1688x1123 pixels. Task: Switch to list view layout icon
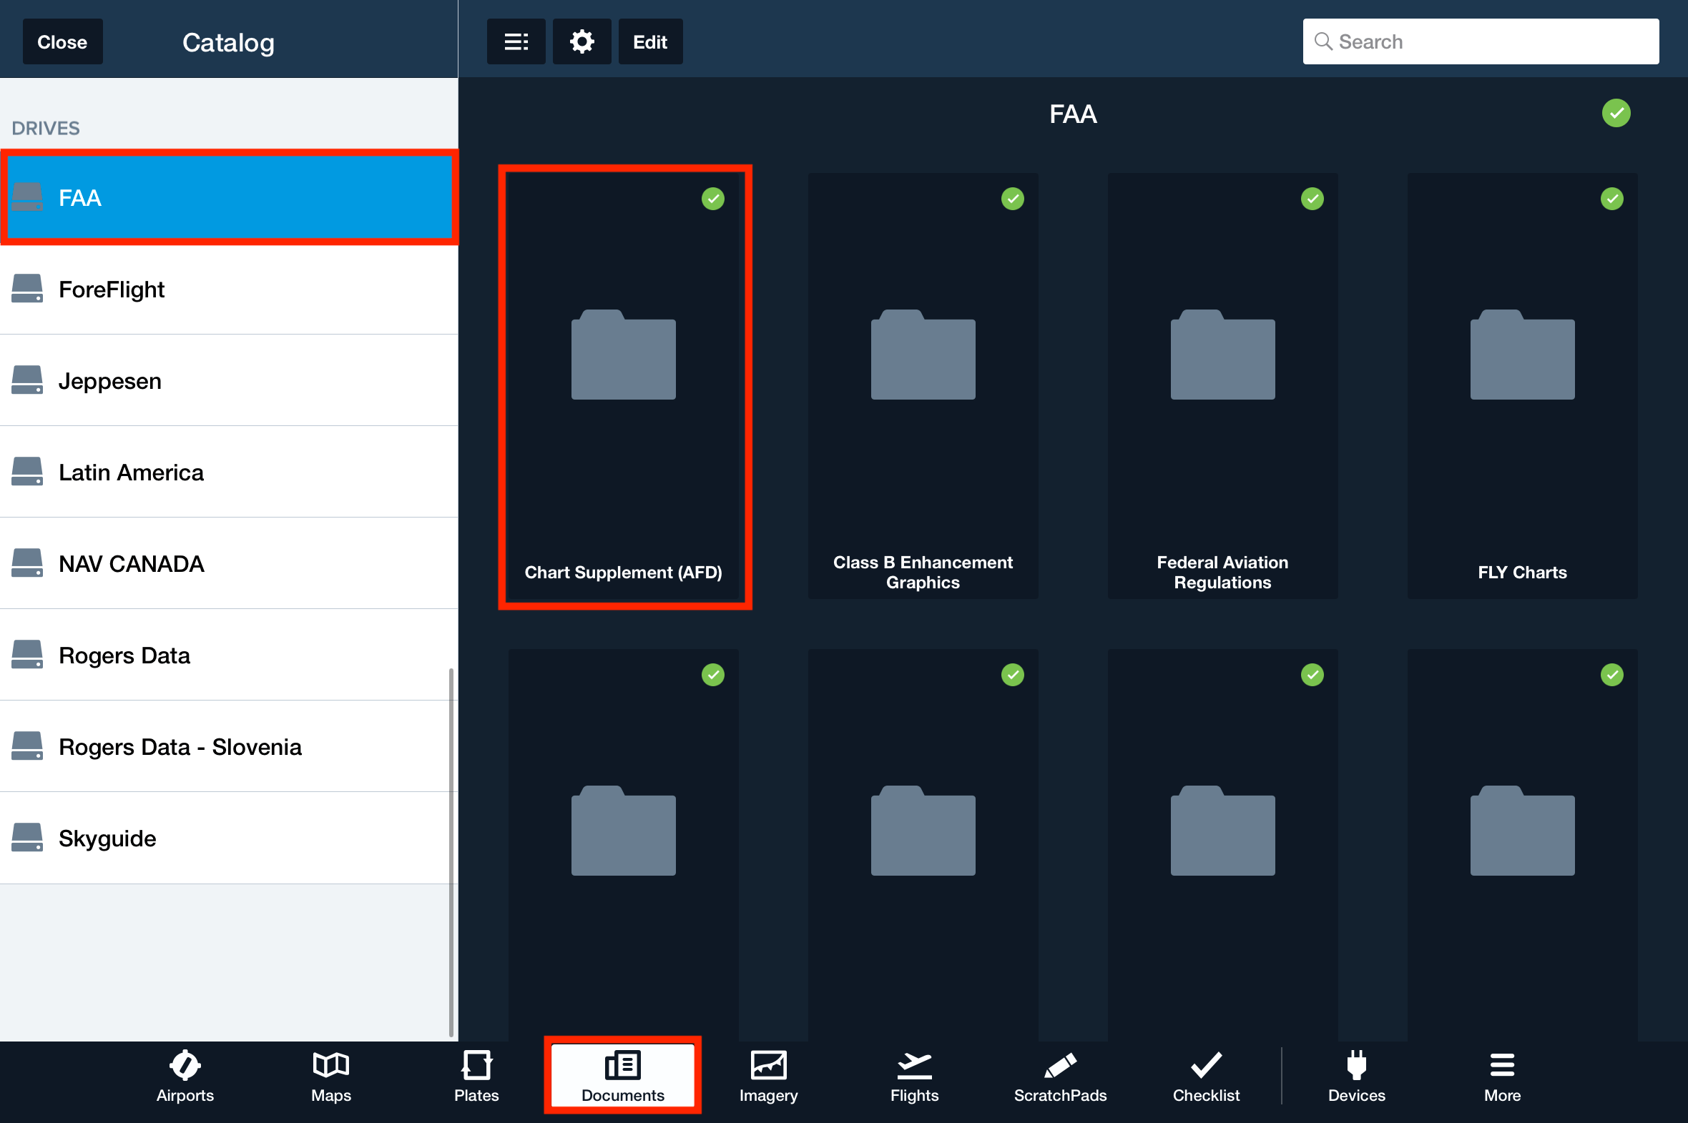coord(516,41)
